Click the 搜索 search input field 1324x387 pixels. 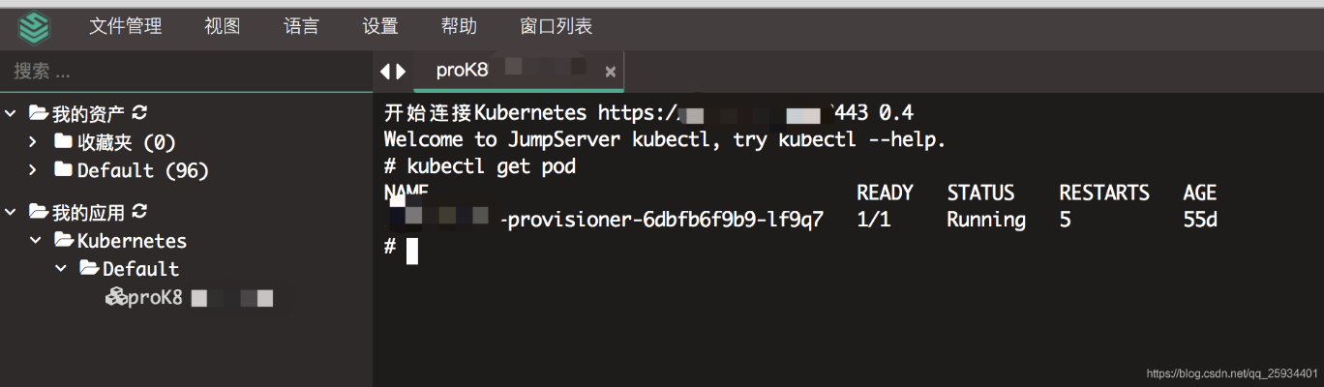point(184,72)
